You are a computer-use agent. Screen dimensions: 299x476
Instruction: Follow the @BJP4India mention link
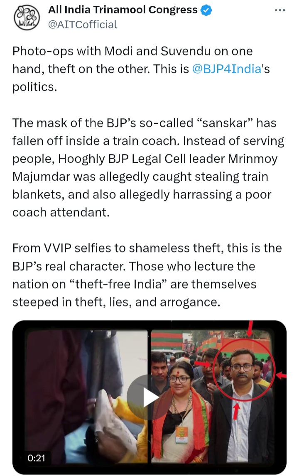(x=227, y=69)
